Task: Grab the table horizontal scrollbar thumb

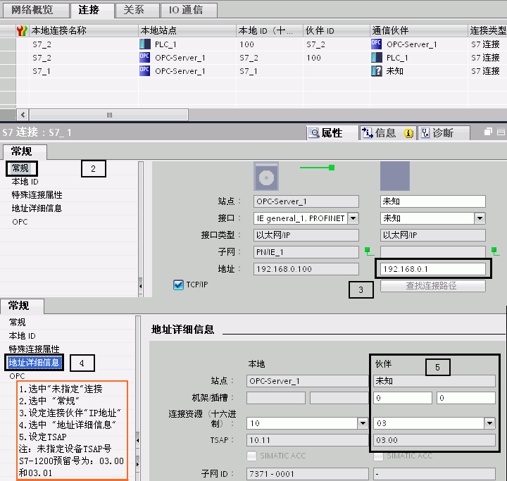Action: 108,115
